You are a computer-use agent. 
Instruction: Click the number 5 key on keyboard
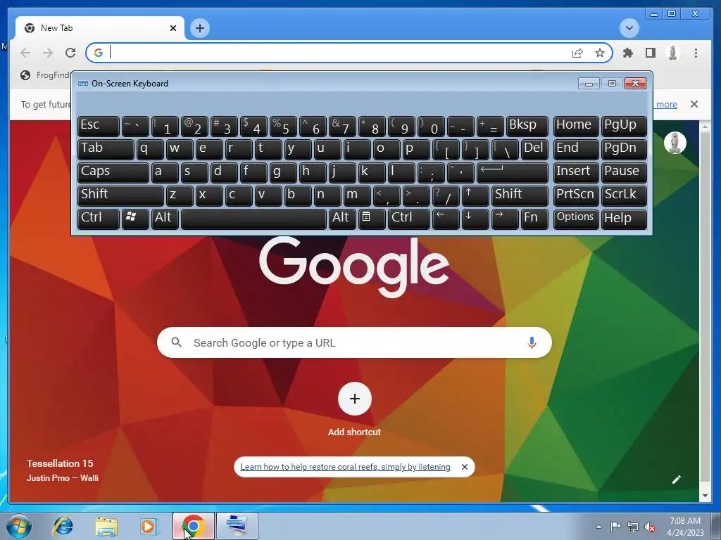pos(283,126)
